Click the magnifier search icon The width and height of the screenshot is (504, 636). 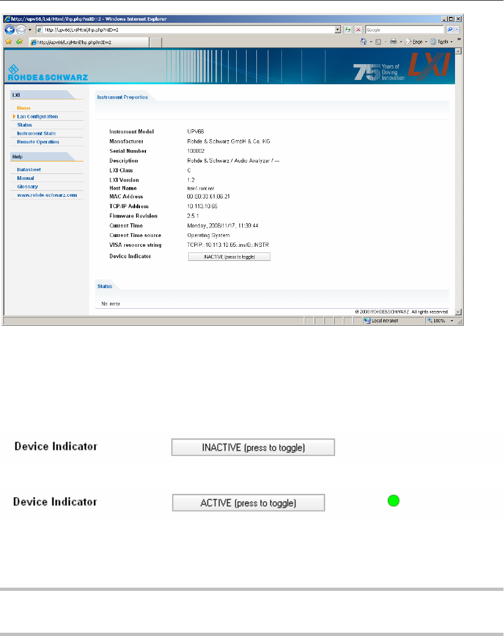point(450,29)
